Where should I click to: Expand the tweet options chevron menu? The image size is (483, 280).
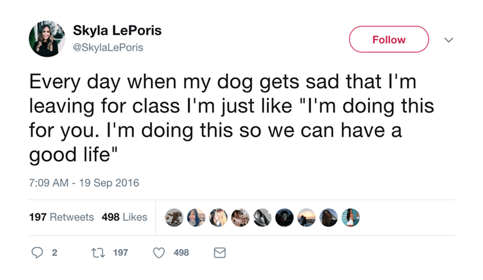(447, 40)
